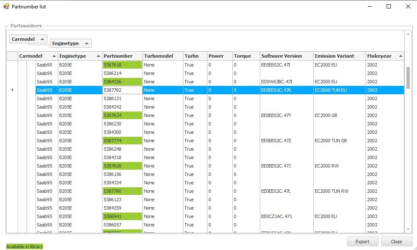Click software version EE0EE02C.47L cell
This screenshot has width=417, height=250.
[x=286, y=191]
